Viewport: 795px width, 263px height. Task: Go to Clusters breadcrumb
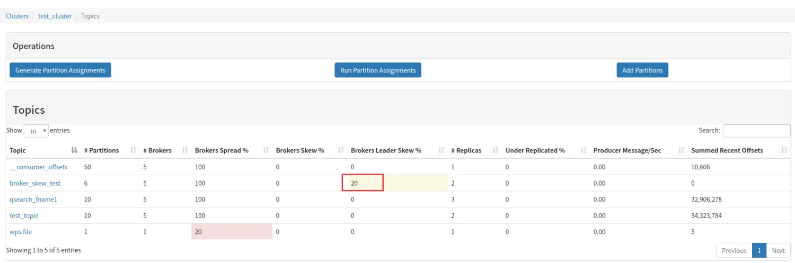coord(17,16)
